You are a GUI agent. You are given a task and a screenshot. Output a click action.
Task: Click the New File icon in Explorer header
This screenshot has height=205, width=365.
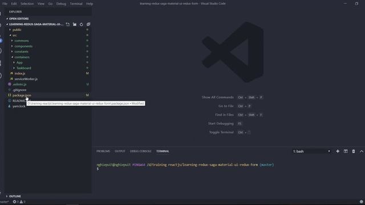pos(68,24)
